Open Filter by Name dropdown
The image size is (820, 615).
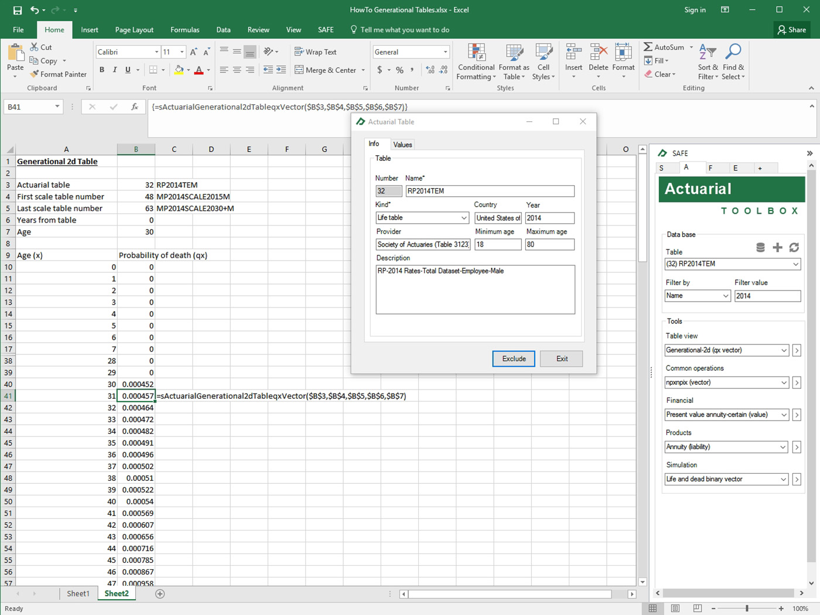[725, 296]
